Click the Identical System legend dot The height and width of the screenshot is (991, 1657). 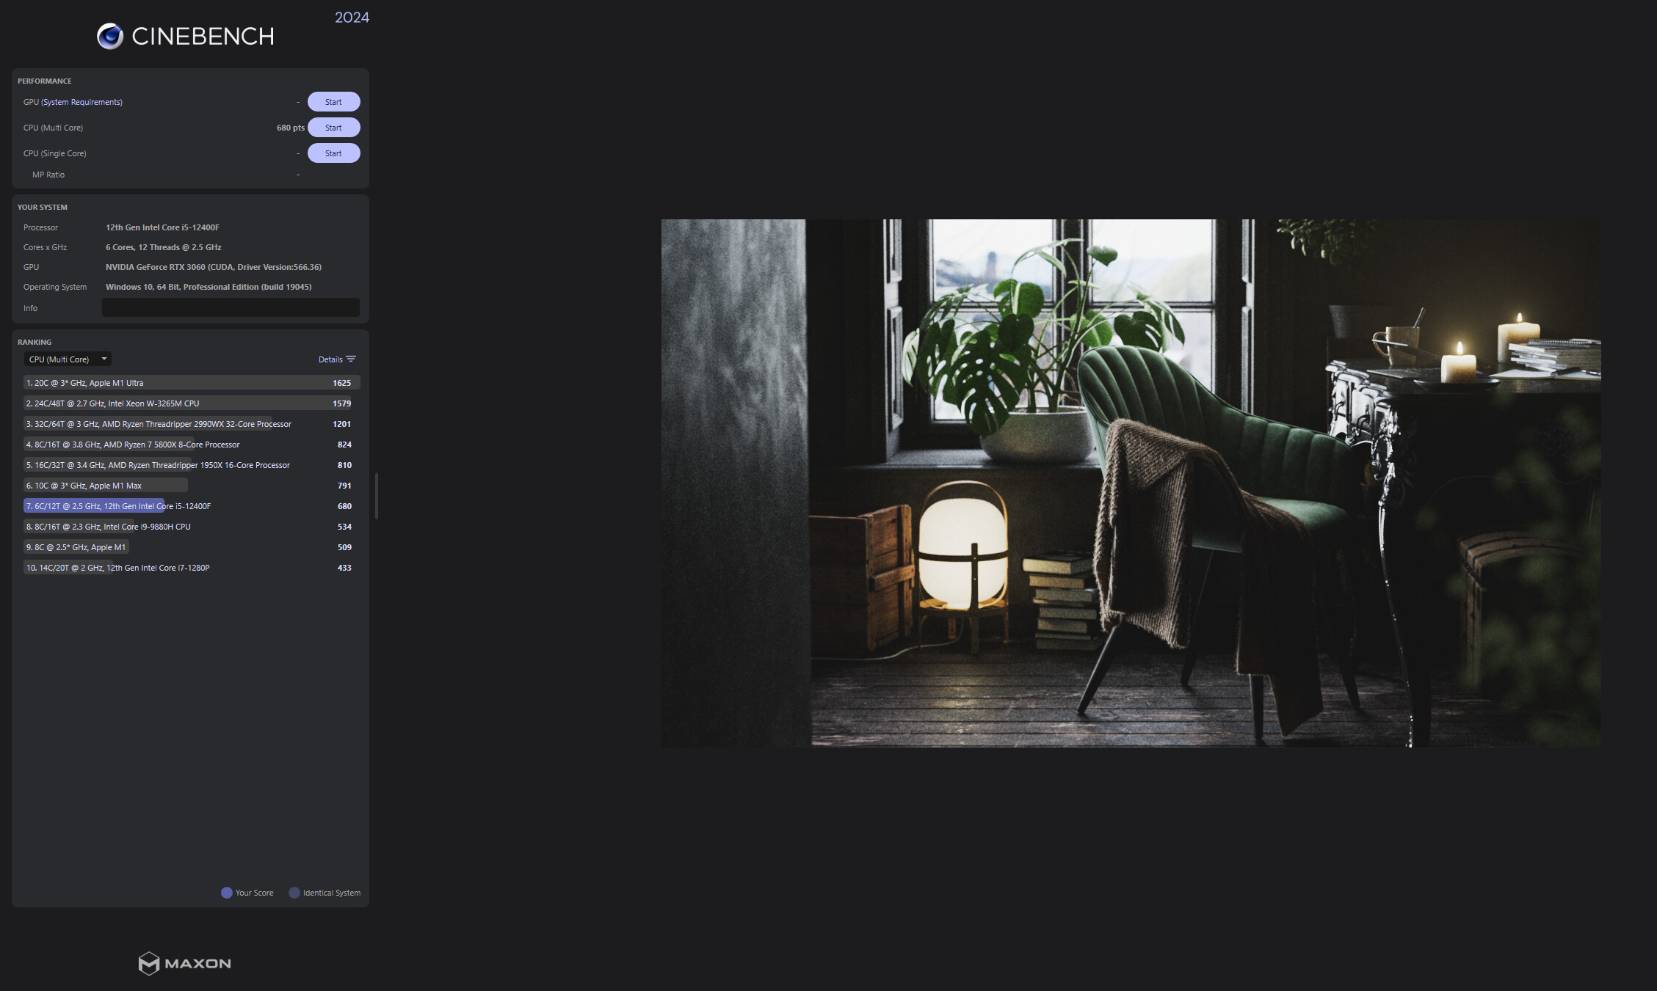(294, 893)
